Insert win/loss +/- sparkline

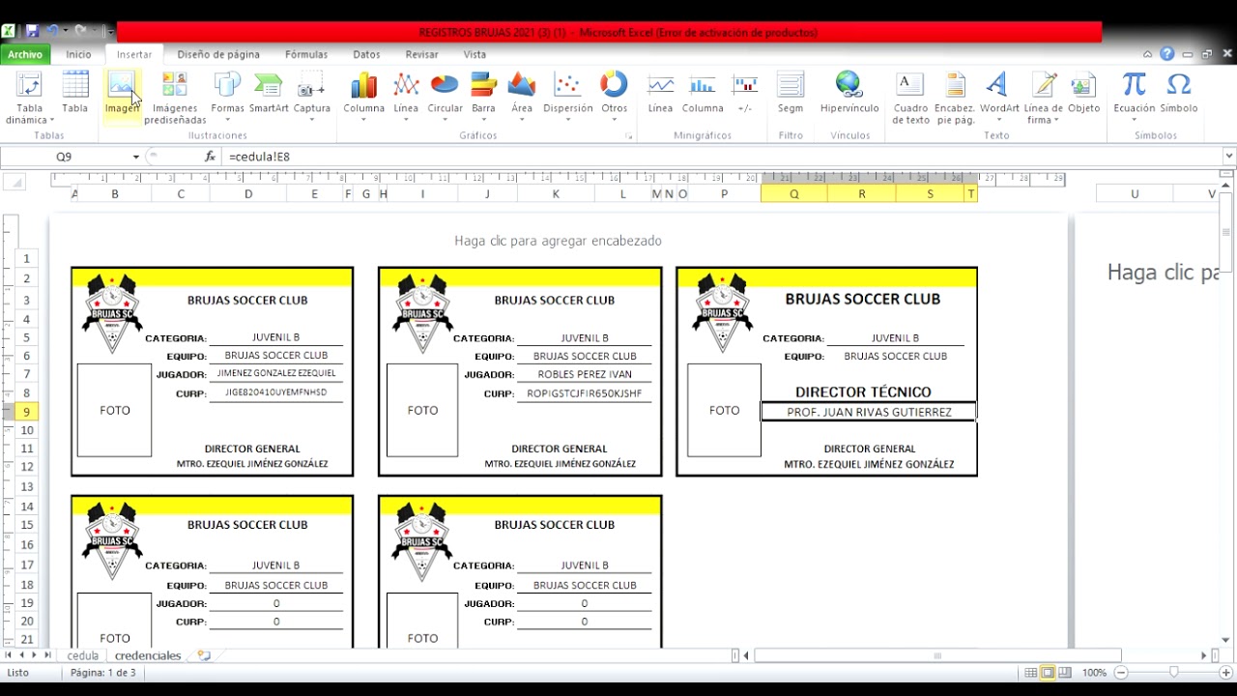coord(745,95)
